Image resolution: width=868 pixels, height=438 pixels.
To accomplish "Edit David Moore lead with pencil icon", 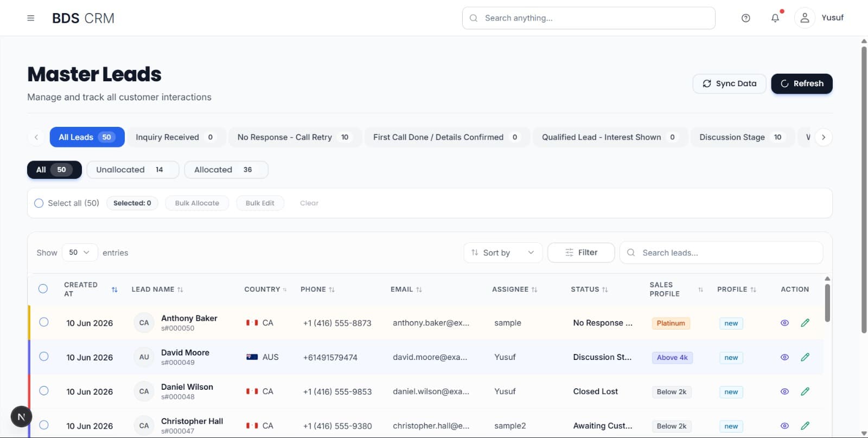I will coord(805,357).
